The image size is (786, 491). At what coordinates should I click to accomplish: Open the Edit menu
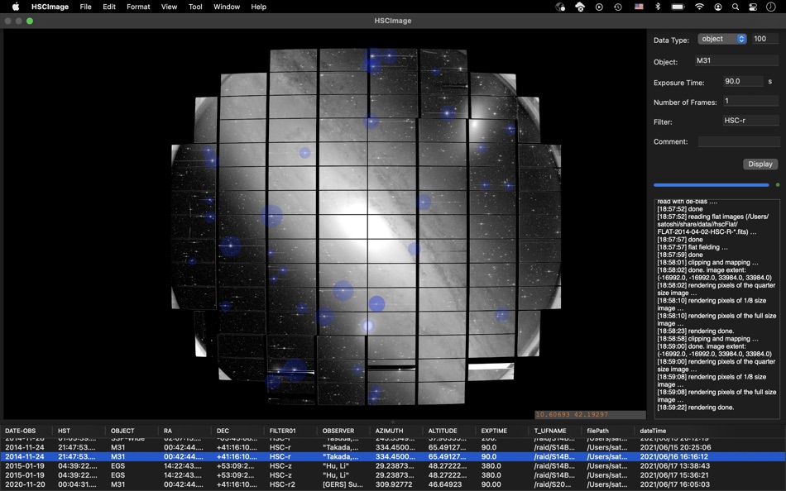click(x=109, y=7)
